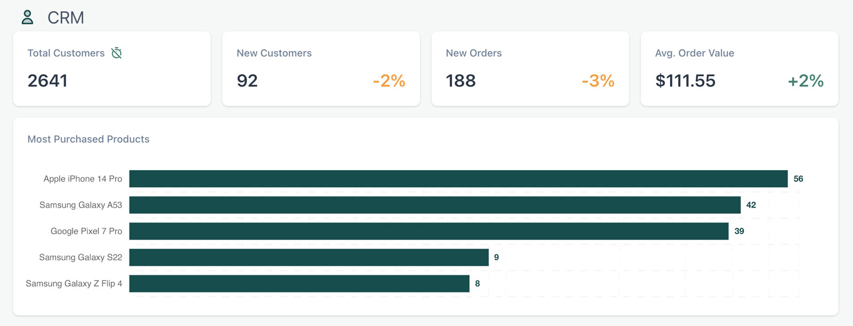
Task: Open the New Orders card title
Action: click(473, 53)
